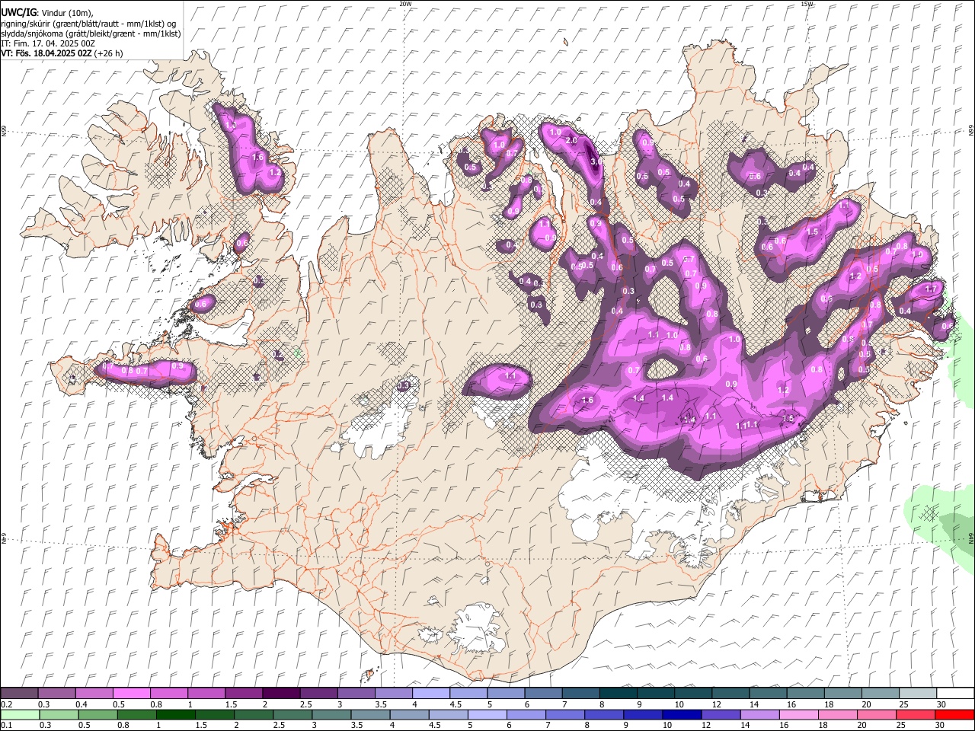Pick the bright pink swatch between 0.5 and 0.8
Screen dimensions: 975x731
[131, 693]
